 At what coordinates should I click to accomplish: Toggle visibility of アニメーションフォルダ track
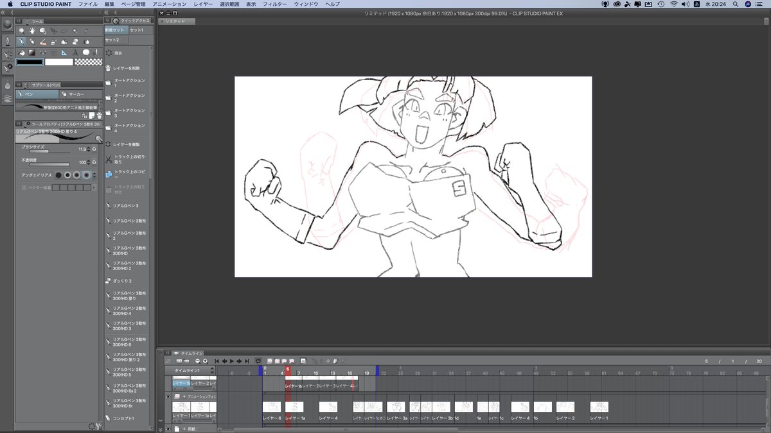(x=168, y=396)
